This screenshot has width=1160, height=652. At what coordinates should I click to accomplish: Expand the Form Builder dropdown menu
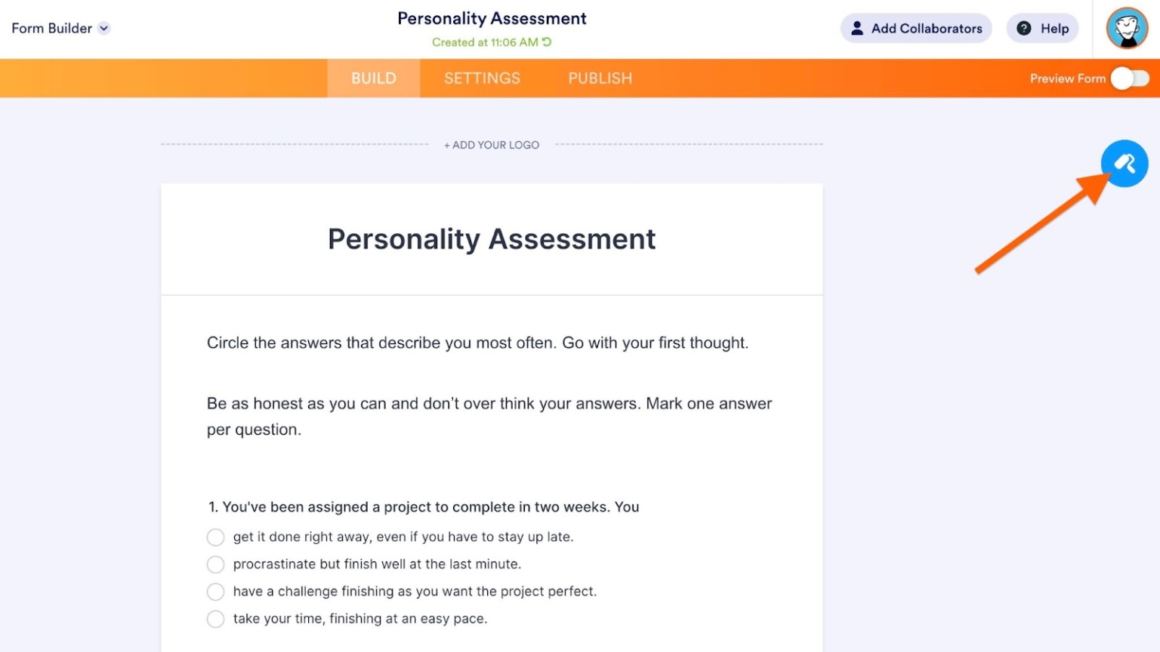[60, 28]
